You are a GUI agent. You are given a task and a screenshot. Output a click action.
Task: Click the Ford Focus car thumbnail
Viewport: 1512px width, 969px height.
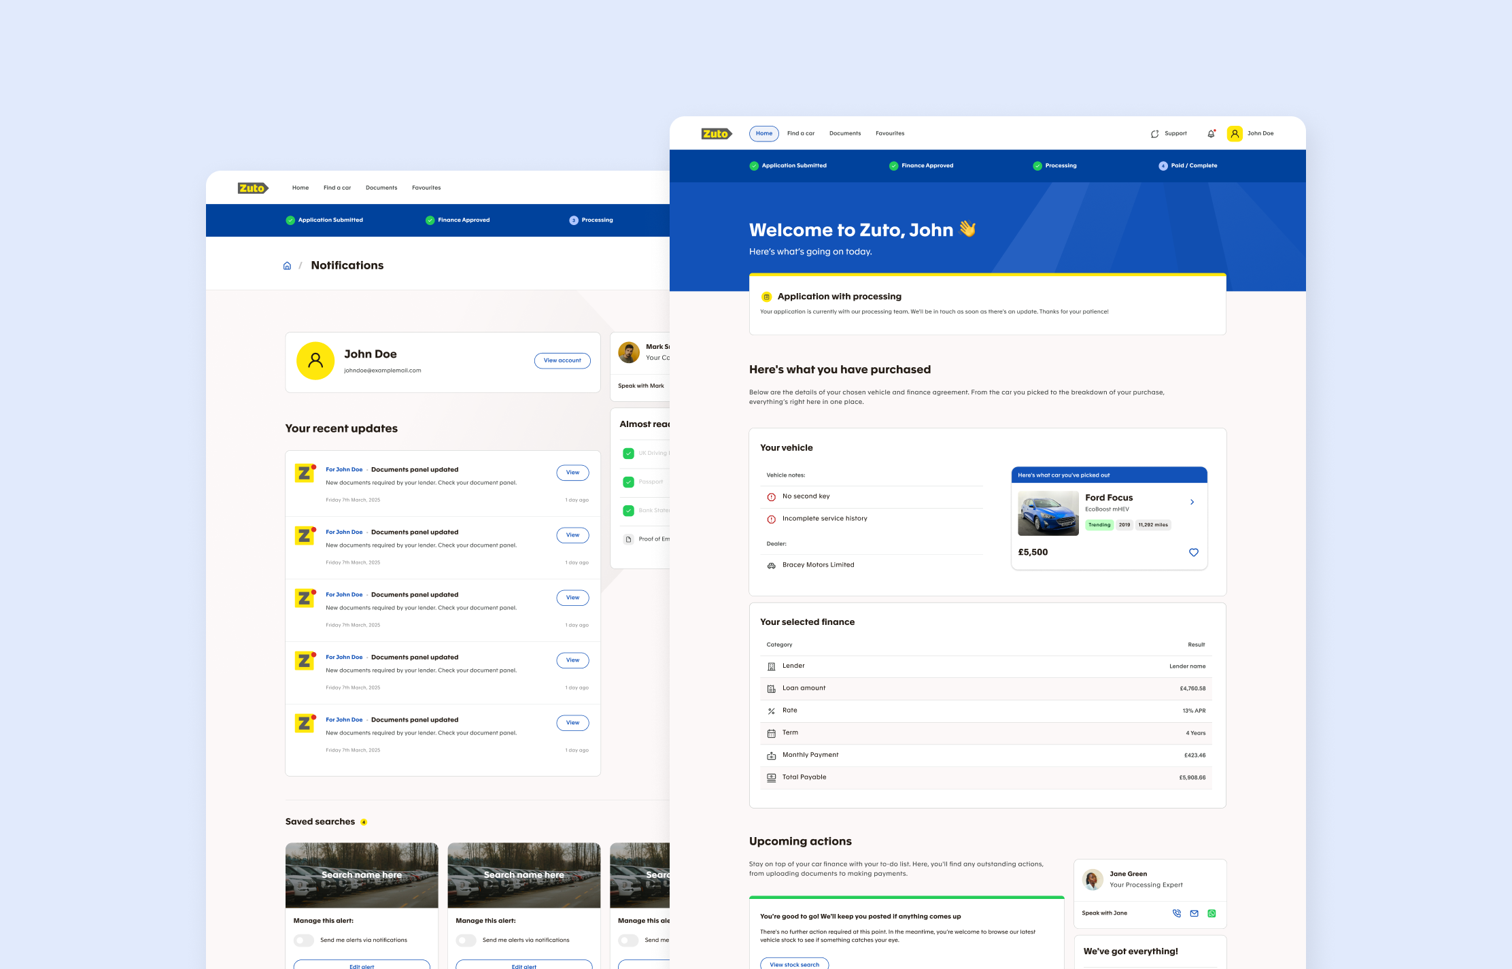tap(1048, 513)
